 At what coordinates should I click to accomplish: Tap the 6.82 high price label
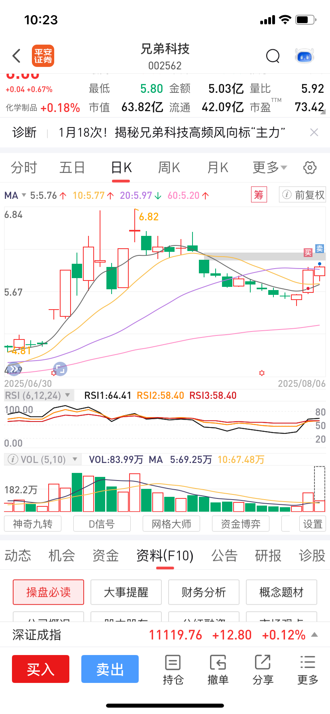(x=149, y=217)
